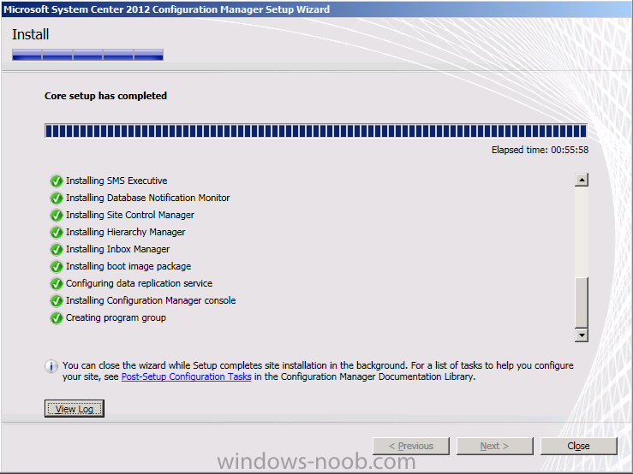Click the Core setup has completed heading
633x474 pixels.
(105, 96)
